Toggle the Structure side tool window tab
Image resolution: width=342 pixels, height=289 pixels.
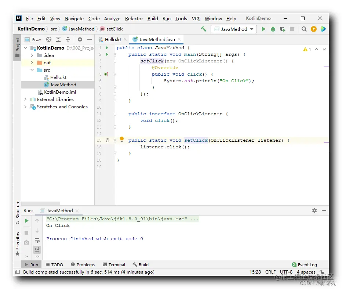(18, 212)
